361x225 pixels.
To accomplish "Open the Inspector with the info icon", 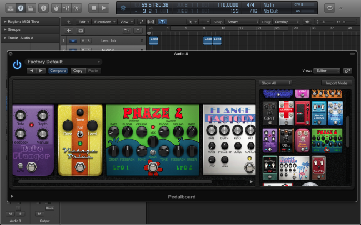I will point(20,8).
